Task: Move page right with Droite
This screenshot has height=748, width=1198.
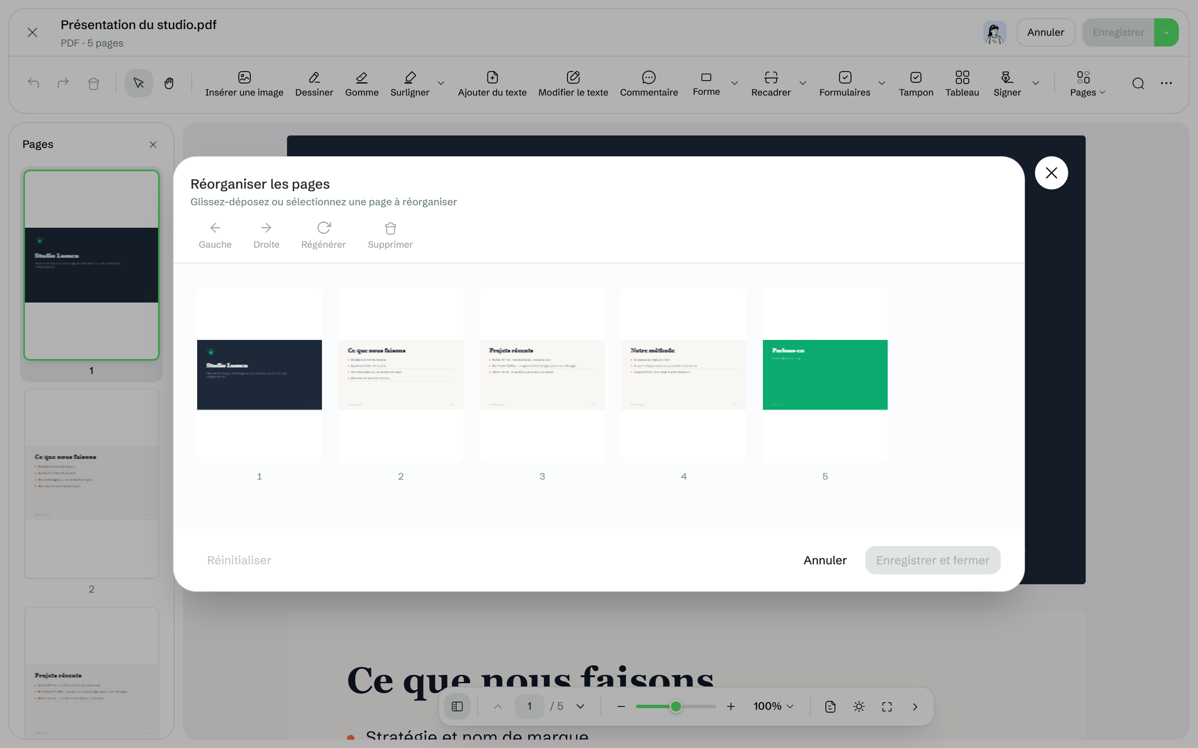Action: point(266,236)
